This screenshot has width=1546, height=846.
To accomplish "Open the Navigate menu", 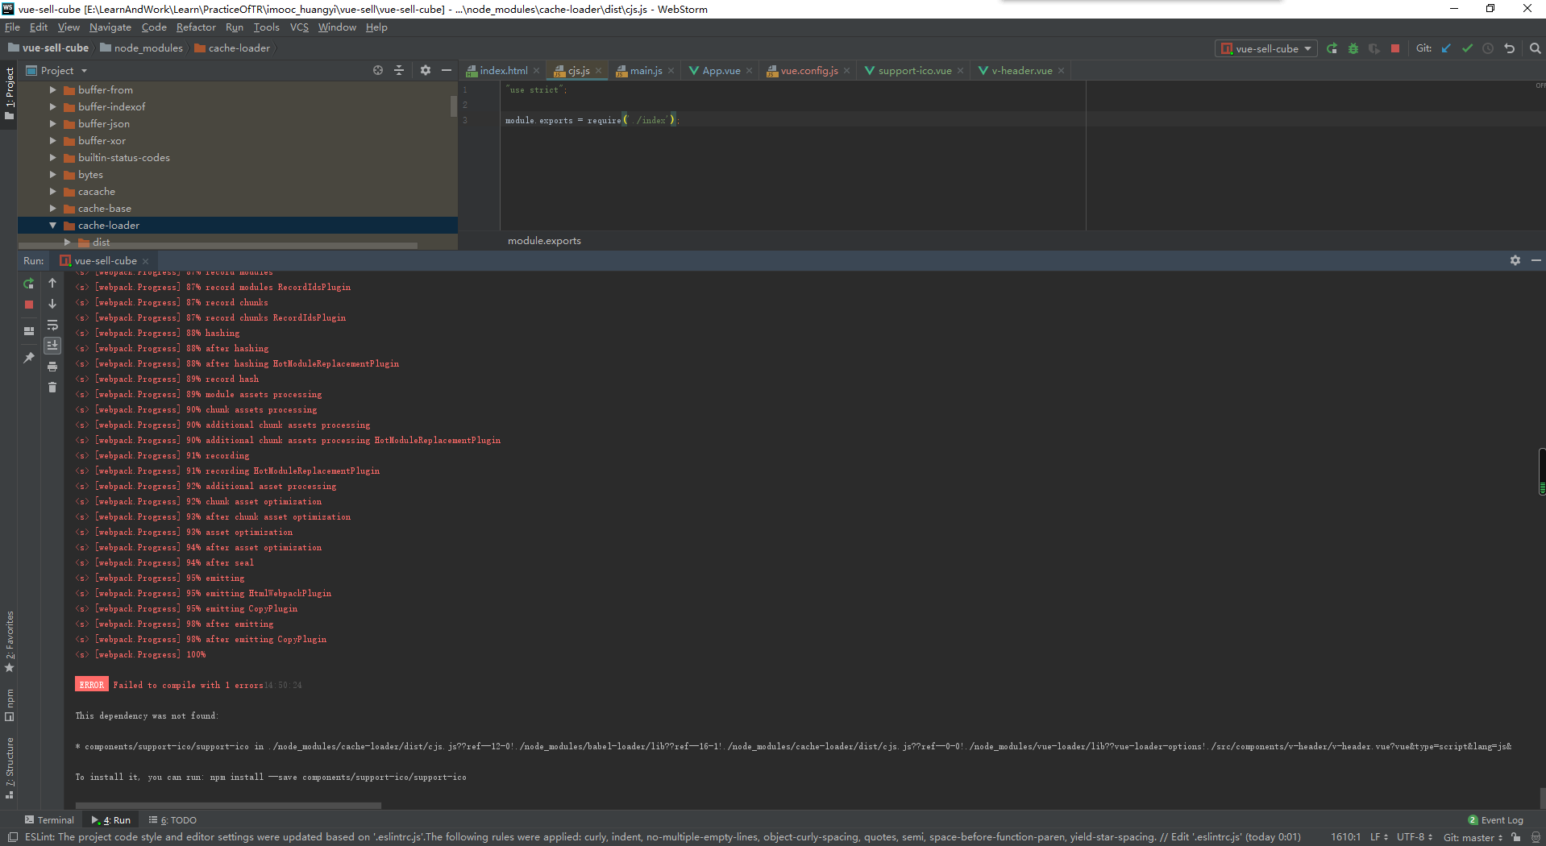I will tap(110, 27).
